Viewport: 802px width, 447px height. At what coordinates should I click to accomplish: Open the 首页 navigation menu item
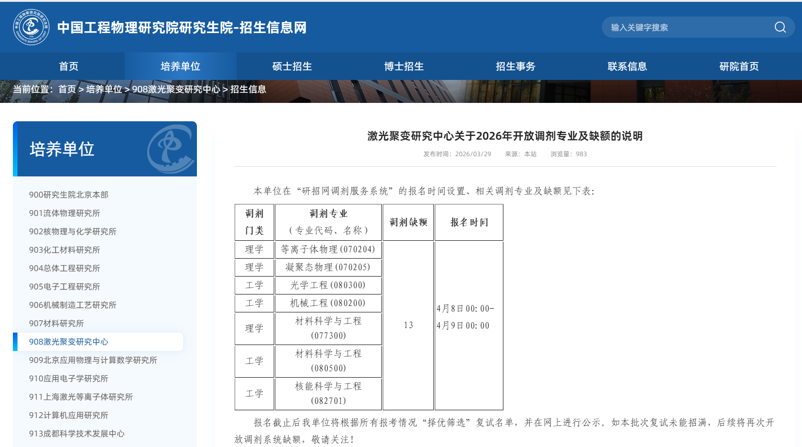pyautogui.click(x=69, y=66)
